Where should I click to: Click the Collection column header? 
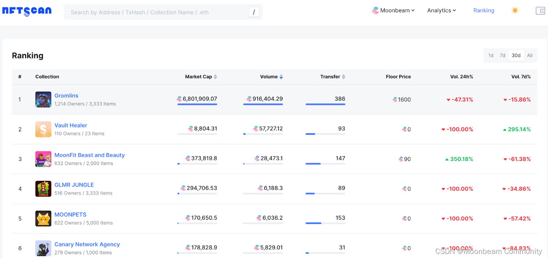[x=47, y=77]
